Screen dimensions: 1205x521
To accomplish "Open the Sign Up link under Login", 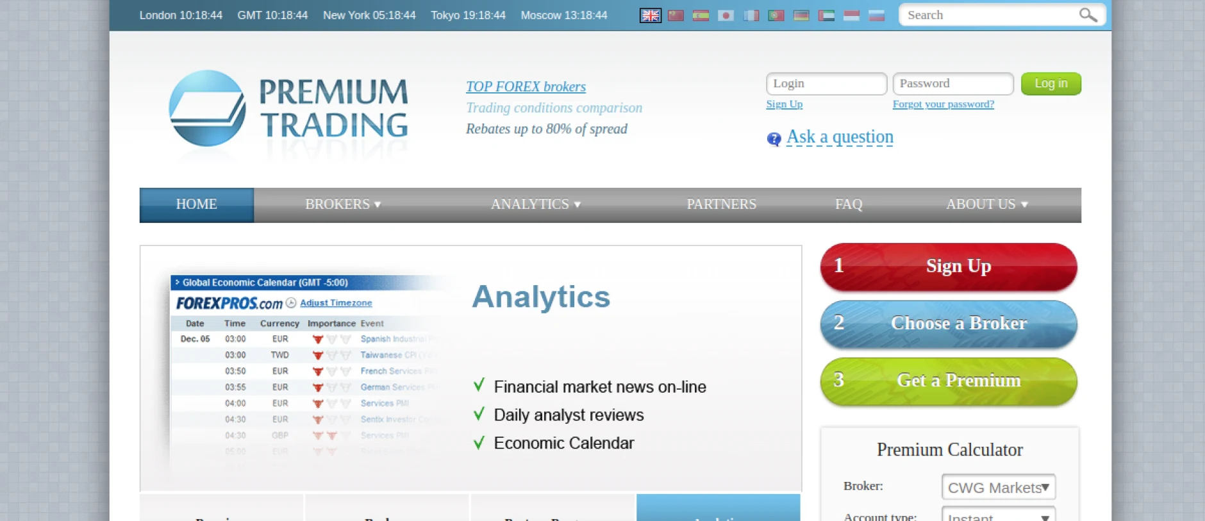I will 784,104.
